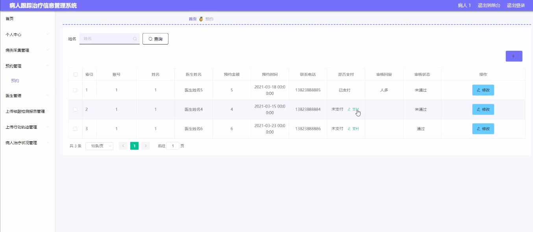
Task: Click the 审核状态 column header
Action: pos(422,74)
